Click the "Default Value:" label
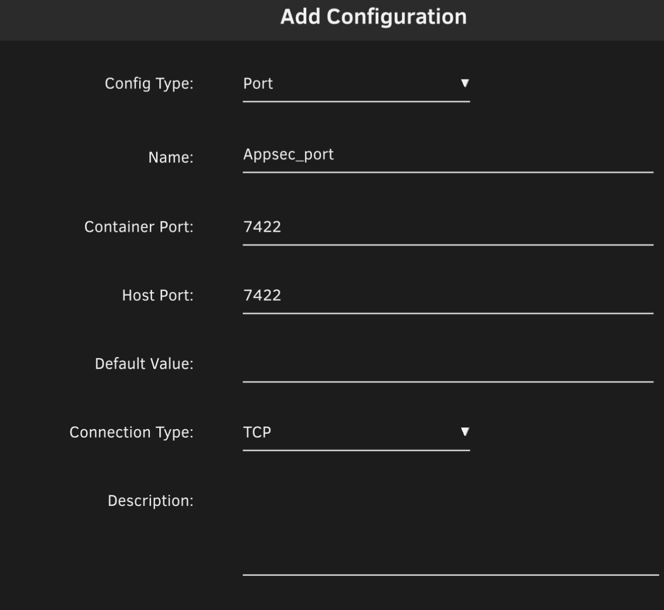 coord(144,364)
